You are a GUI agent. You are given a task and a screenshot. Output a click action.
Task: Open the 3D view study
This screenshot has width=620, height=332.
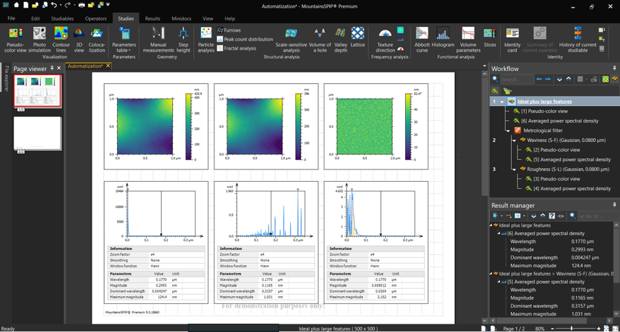[x=79, y=39]
